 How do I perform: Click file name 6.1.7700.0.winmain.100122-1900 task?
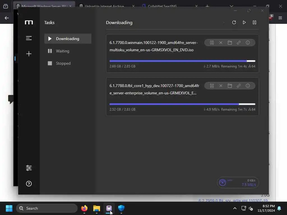point(154,46)
